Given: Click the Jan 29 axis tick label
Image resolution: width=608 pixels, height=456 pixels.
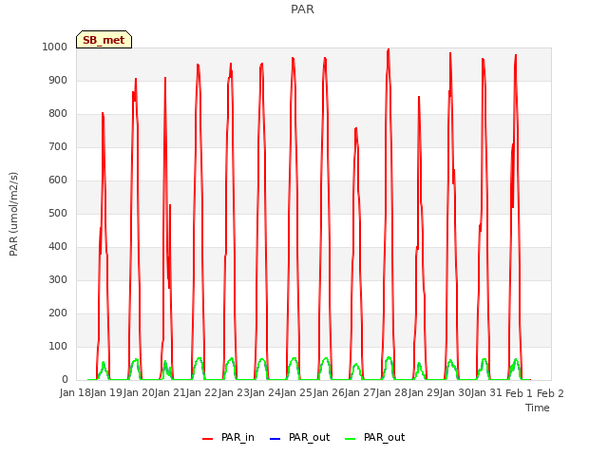Looking at the screenshot, I should pyautogui.click(x=423, y=393).
